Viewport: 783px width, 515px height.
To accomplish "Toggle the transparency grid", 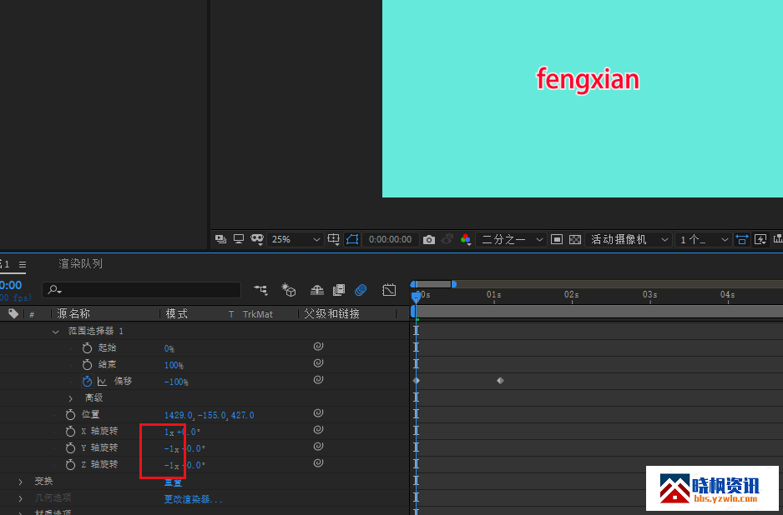I will pos(575,239).
